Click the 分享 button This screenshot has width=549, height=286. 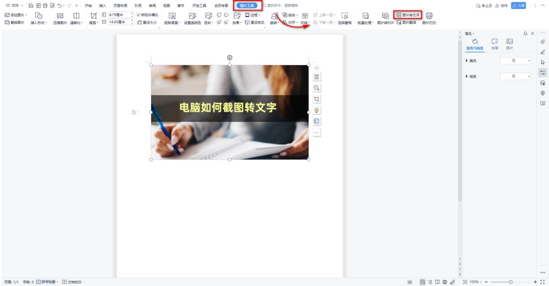[517, 5]
